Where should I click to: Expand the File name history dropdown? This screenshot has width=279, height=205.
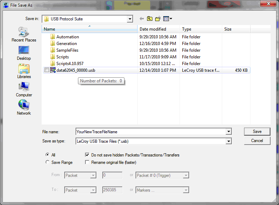tap(229, 132)
